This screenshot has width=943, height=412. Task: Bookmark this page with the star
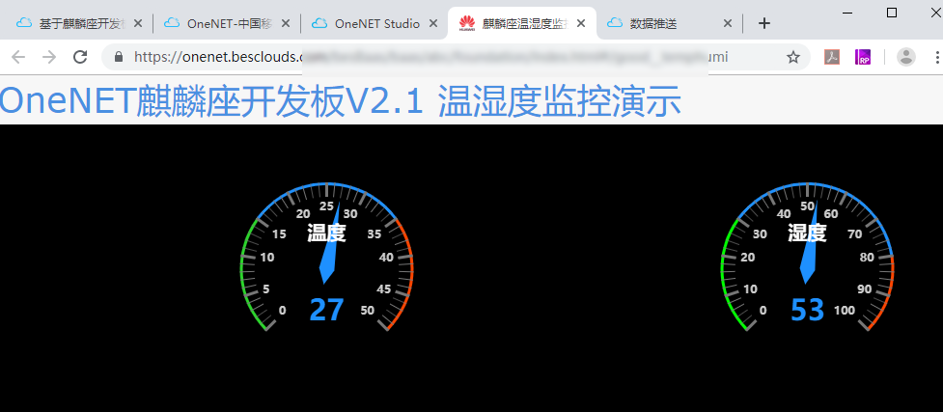coord(792,58)
